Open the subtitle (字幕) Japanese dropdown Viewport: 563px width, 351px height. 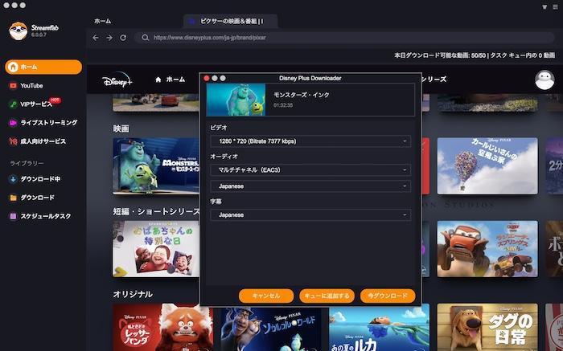310,214
